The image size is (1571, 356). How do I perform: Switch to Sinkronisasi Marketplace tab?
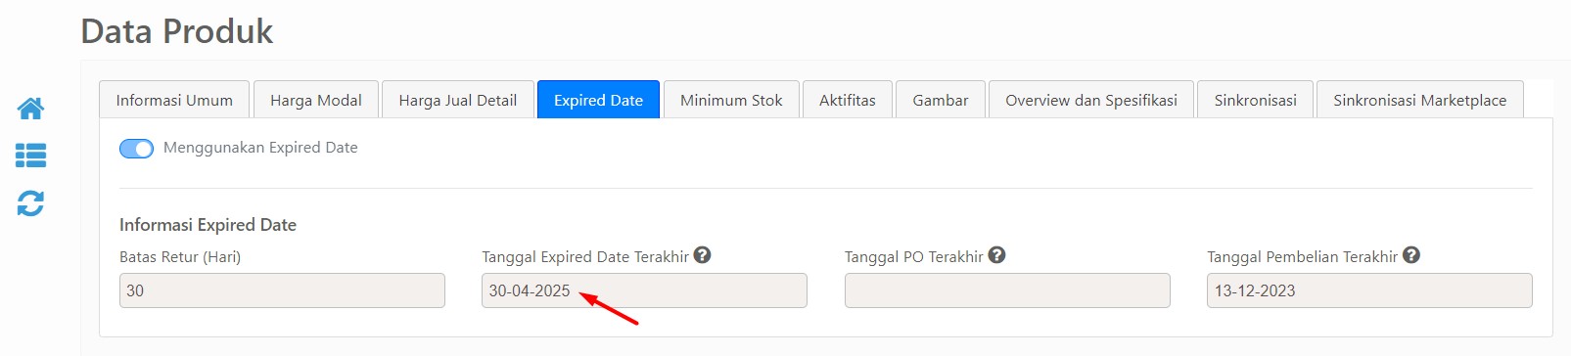[x=1420, y=100]
